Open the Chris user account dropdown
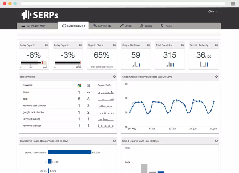Screen dimensions: 239x173 tap(212, 12)
